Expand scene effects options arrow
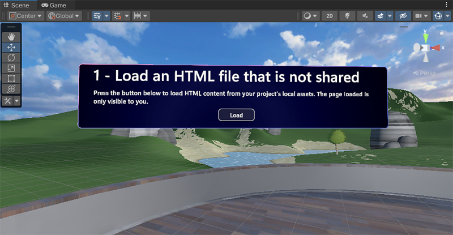 (x=390, y=16)
